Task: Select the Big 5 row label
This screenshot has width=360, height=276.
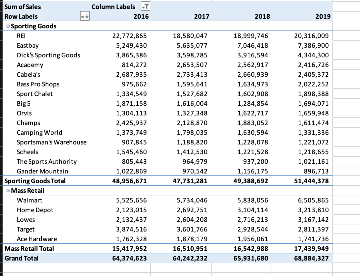Action: [24, 103]
